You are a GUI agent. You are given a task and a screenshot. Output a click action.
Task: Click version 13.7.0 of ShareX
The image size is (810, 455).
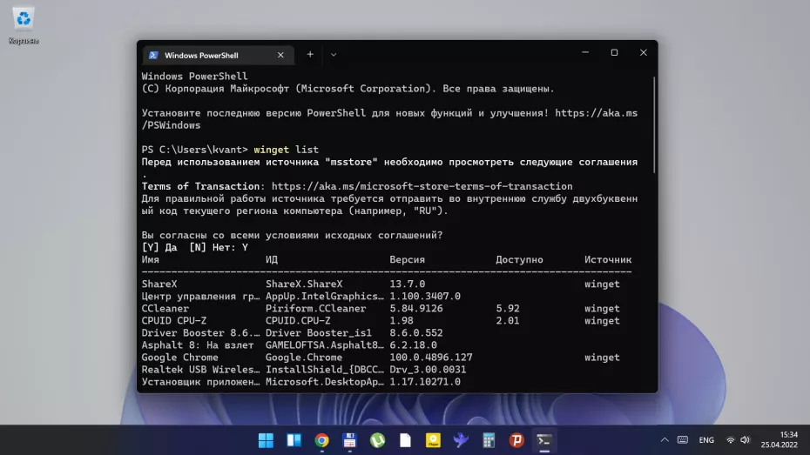407,284
